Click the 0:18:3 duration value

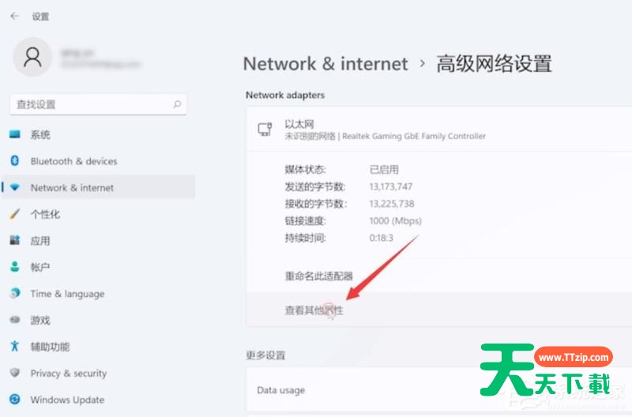point(381,238)
